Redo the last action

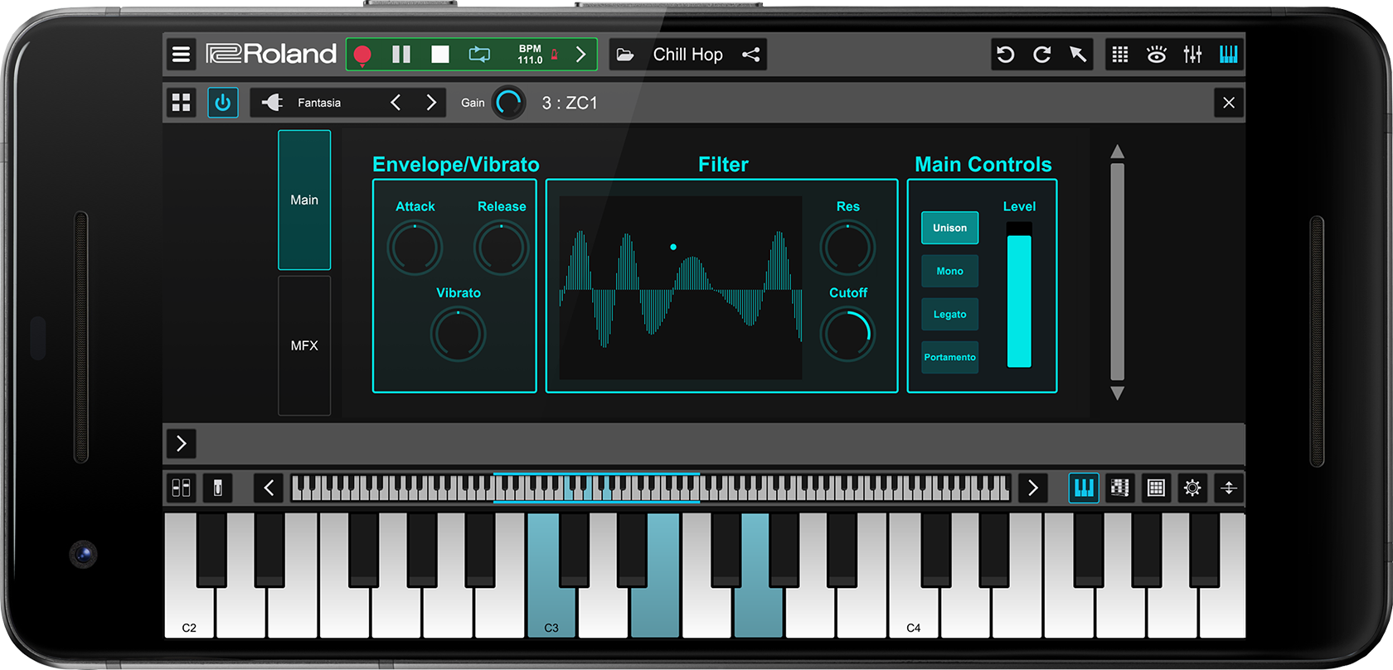(1042, 55)
